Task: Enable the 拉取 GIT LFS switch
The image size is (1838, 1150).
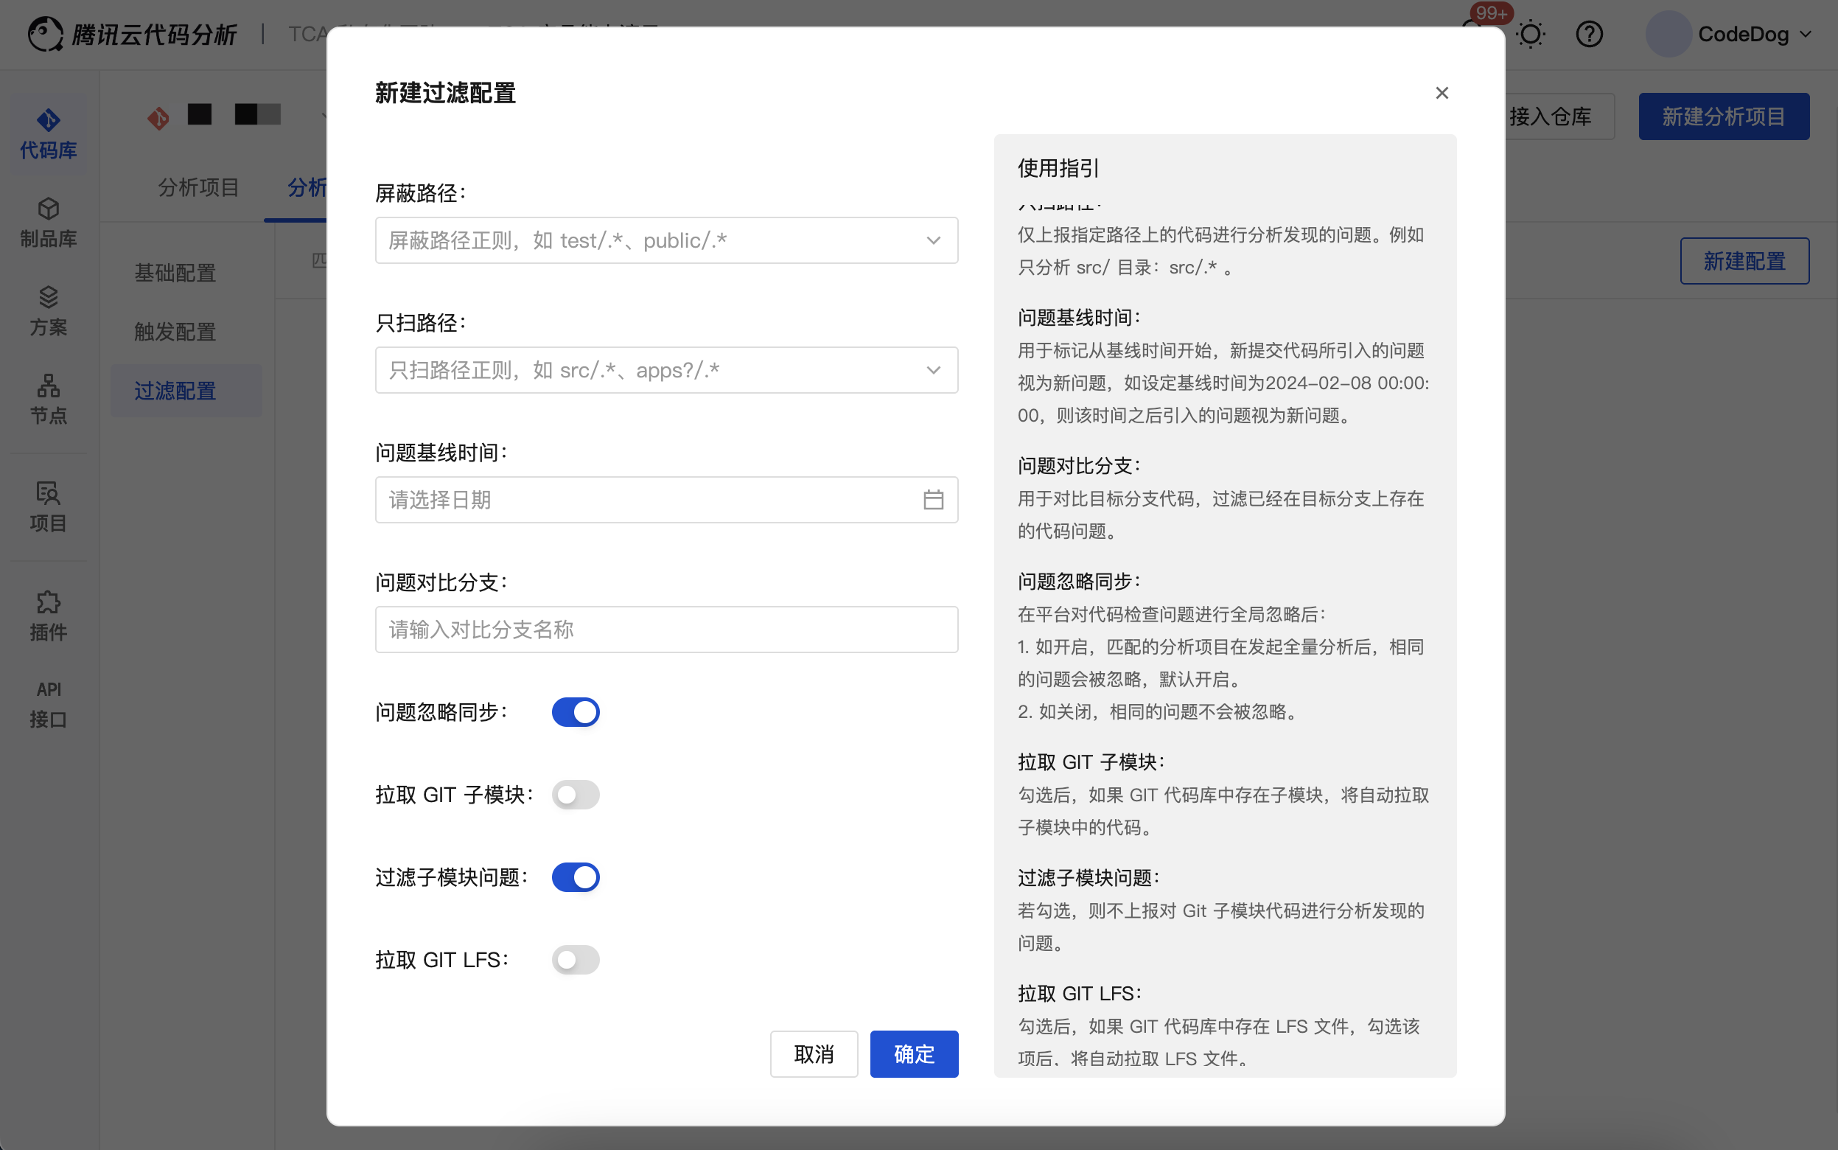Action: pos(576,960)
